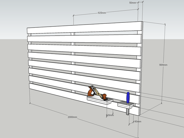This screenshot has width=184, height=138.
Task: Select the 984mm height dimension label
Action: [x=163, y=65]
